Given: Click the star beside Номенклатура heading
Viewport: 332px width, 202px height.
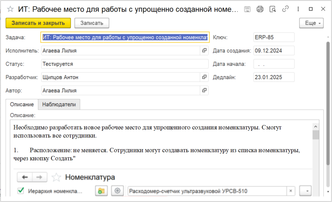Looking at the screenshot, I should tap(56, 177).
